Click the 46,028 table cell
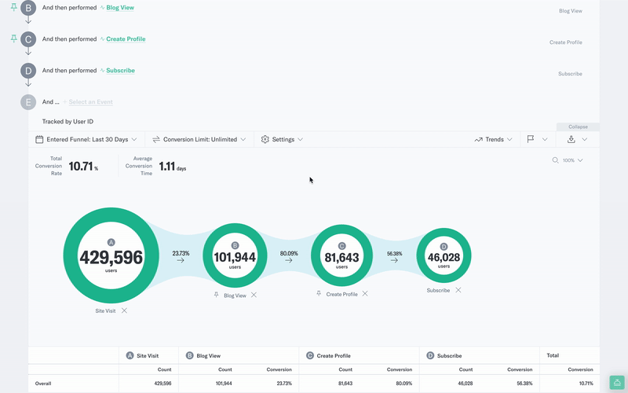The width and height of the screenshot is (628, 393). click(466, 384)
